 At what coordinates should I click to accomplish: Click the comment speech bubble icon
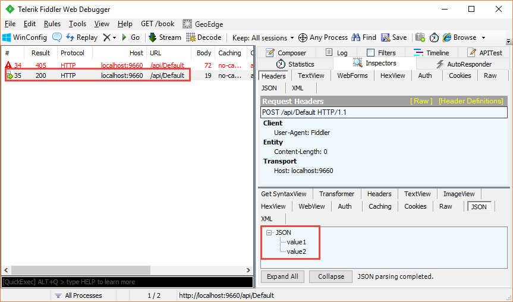tap(57, 37)
